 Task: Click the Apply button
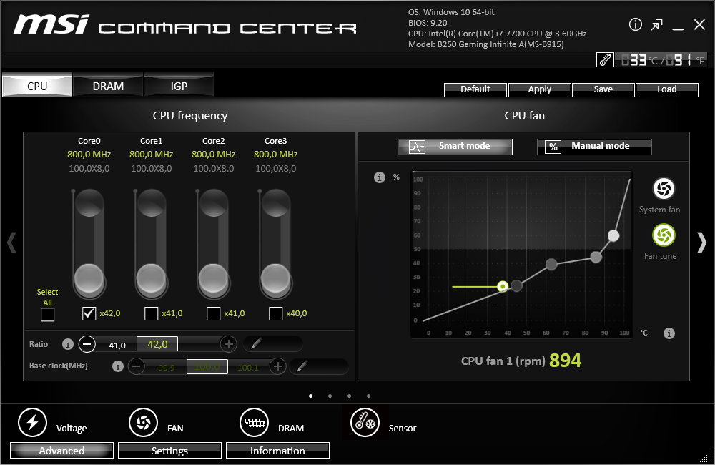point(539,90)
